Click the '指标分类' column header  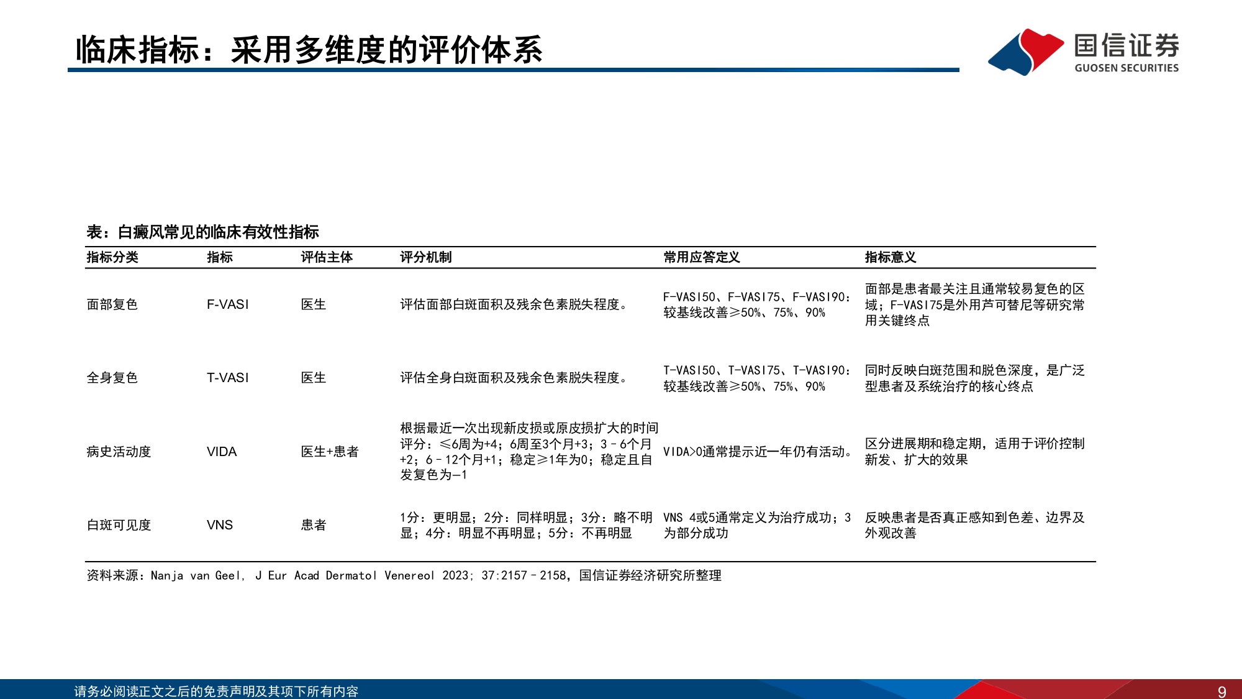pos(112,257)
